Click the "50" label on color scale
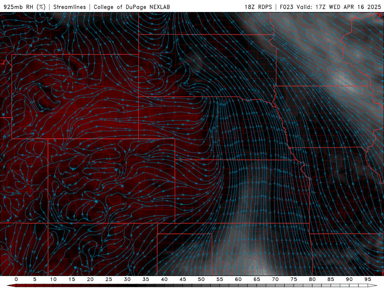The width and height of the screenshot is (384, 288). pos(201,279)
